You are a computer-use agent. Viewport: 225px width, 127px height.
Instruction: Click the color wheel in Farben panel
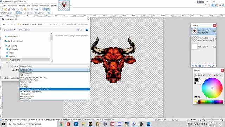pyautogui.click(x=212, y=88)
